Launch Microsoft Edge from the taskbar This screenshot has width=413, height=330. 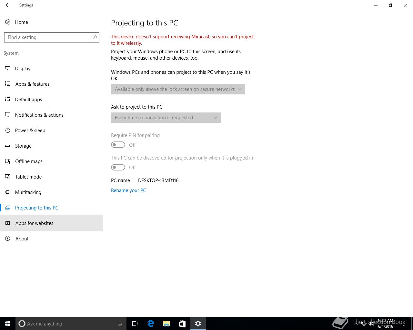(x=151, y=324)
